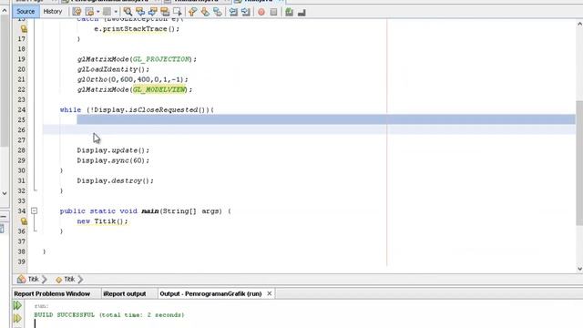Click left panel scroll down arrow
Screen dimensions: 583x328
pos(5,193)
